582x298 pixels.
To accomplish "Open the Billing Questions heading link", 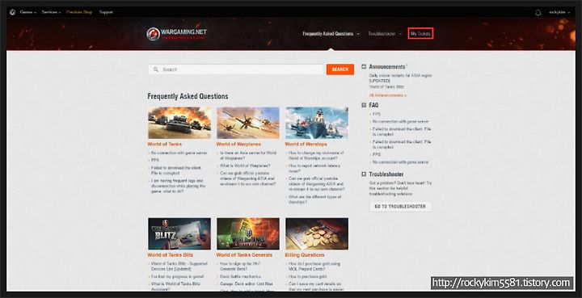I will tap(305, 255).
